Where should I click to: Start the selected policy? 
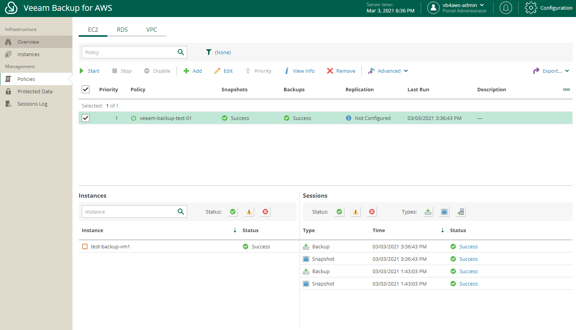pos(89,71)
